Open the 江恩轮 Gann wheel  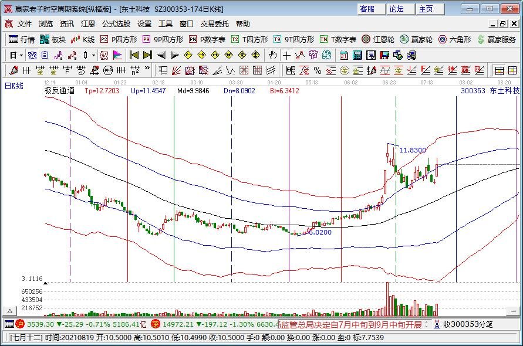pyautogui.click(x=378, y=40)
